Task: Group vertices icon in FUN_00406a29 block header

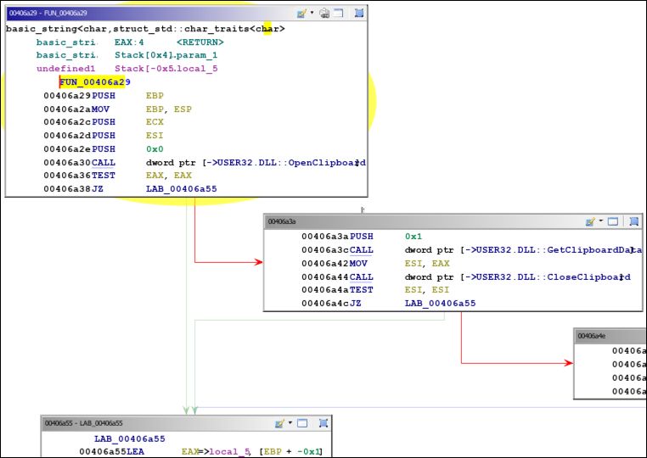Action: [x=359, y=13]
